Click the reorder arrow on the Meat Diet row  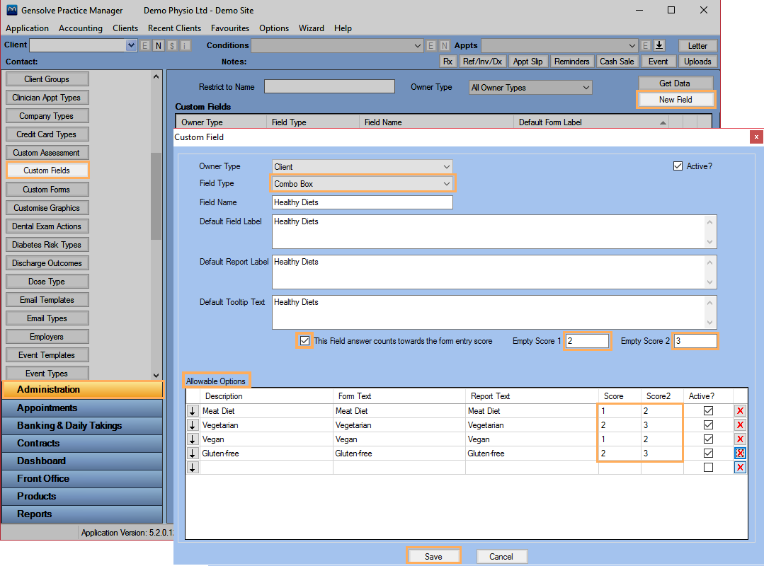pyautogui.click(x=192, y=411)
